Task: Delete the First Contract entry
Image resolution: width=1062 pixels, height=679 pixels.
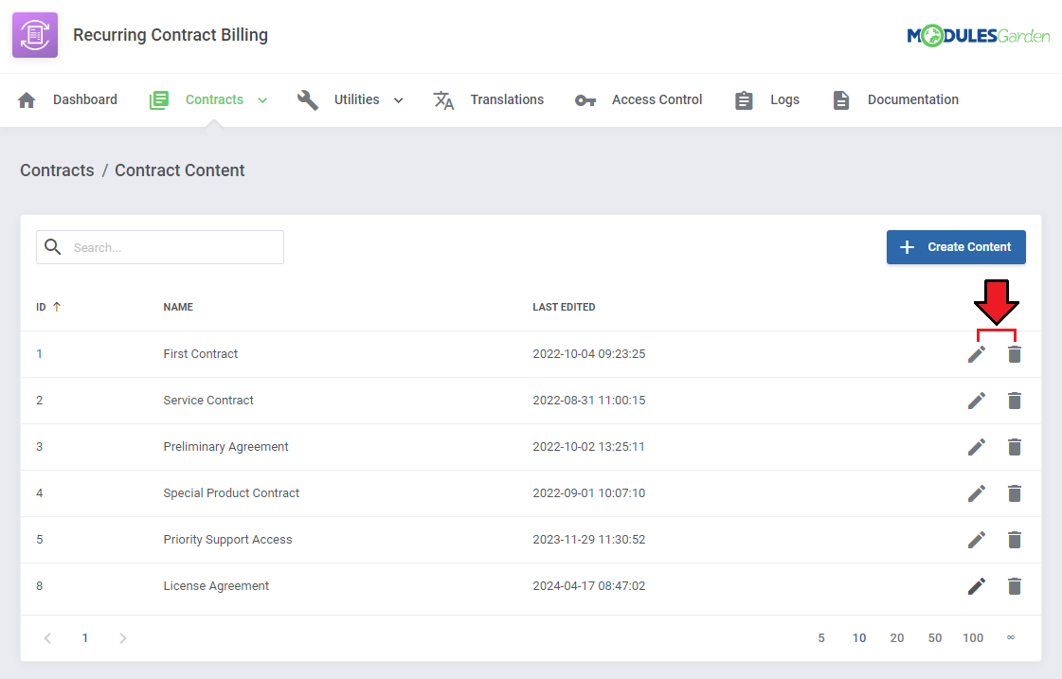Action: tap(1014, 354)
